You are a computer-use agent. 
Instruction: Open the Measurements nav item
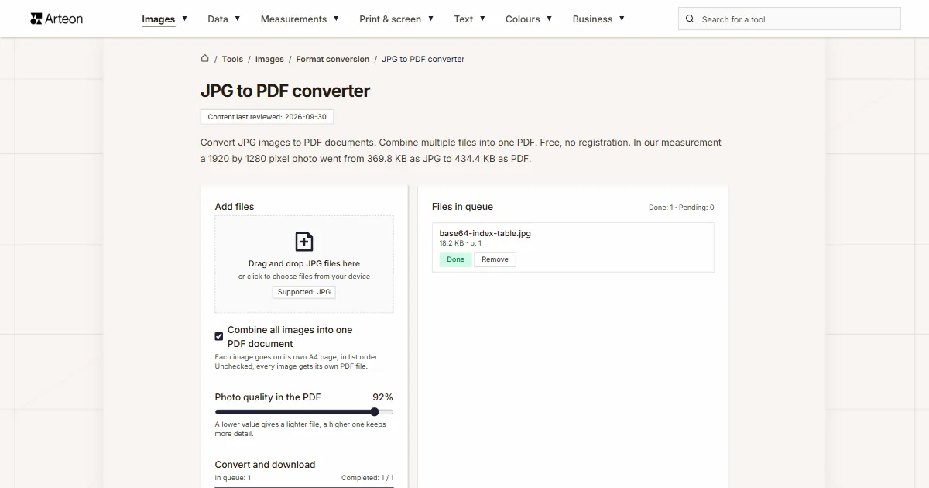[293, 19]
